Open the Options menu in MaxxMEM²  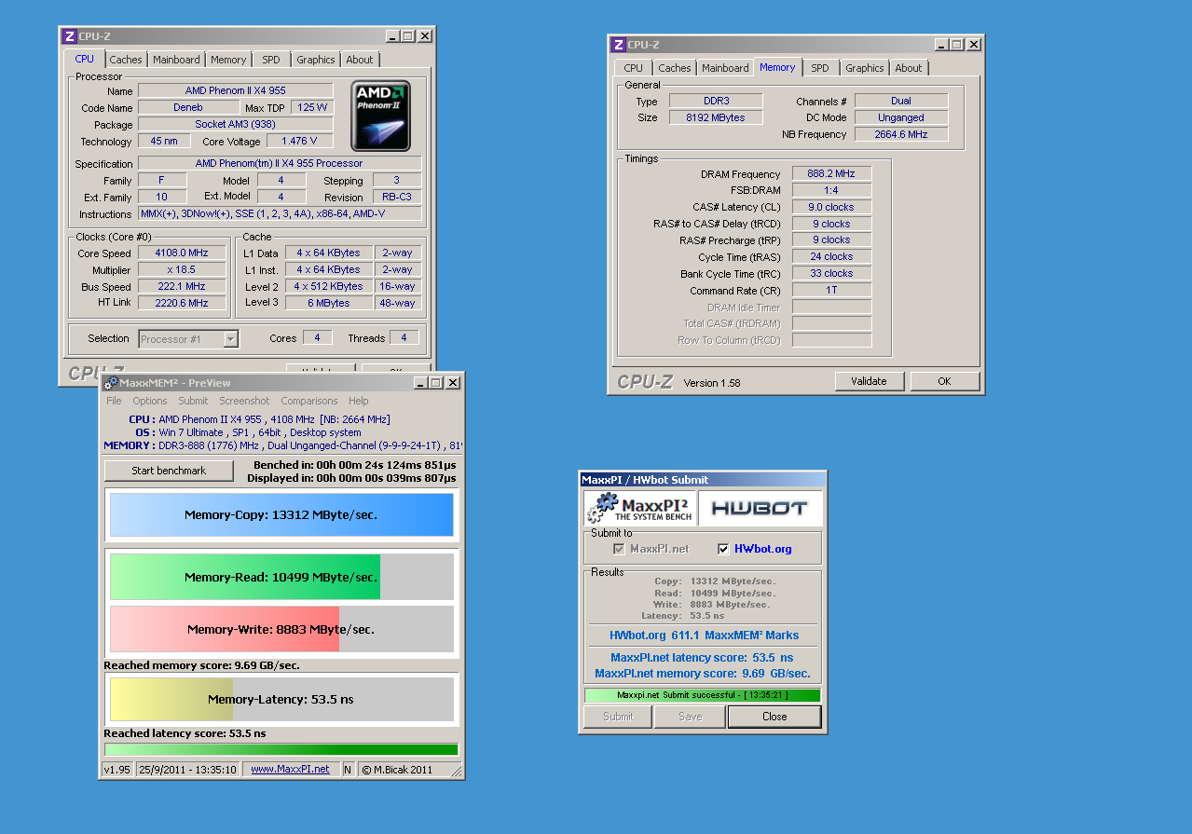click(150, 401)
